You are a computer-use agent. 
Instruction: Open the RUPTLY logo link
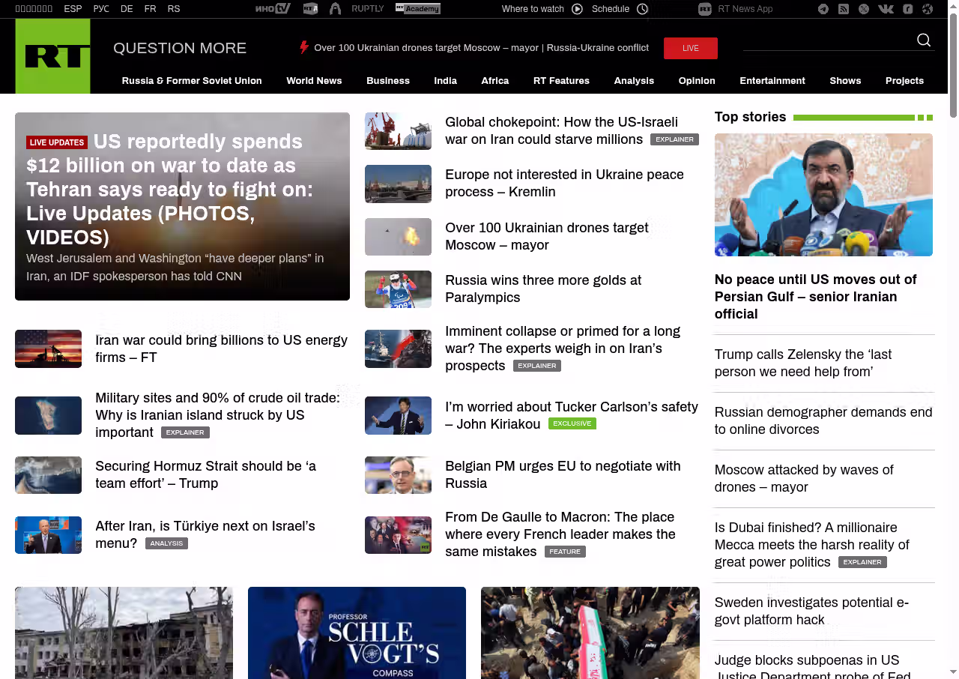click(x=367, y=9)
